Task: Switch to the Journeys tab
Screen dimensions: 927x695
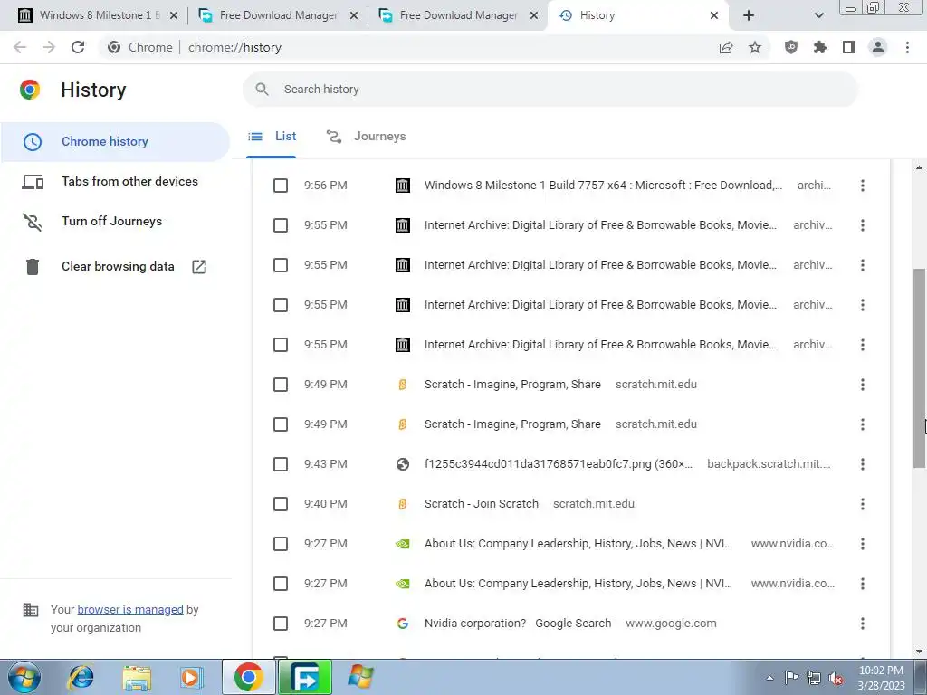Action: pyautogui.click(x=367, y=137)
